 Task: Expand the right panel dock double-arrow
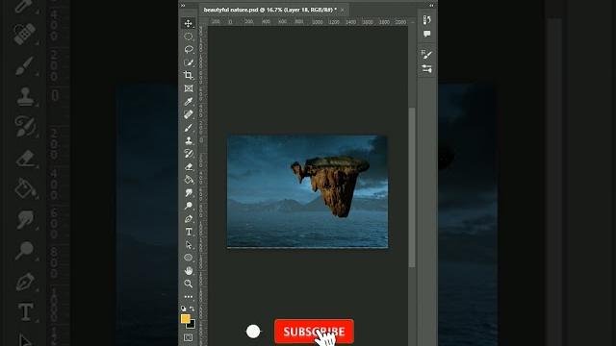[431, 6]
